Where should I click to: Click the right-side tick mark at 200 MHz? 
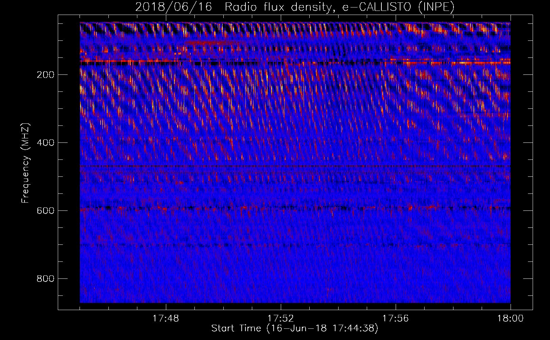(528, 74)
